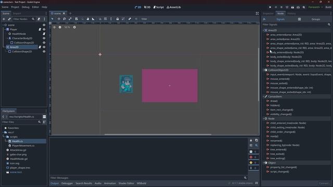Screen dimensions: 333x187
Task: Copy output messages icon
Action: click(x=257, y=140)
